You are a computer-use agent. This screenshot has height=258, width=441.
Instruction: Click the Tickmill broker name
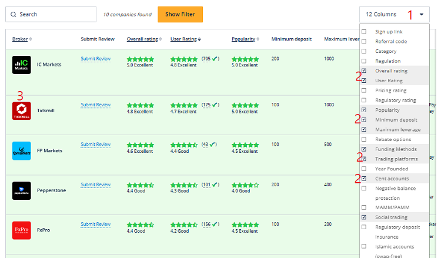click(x=45, y=110)
